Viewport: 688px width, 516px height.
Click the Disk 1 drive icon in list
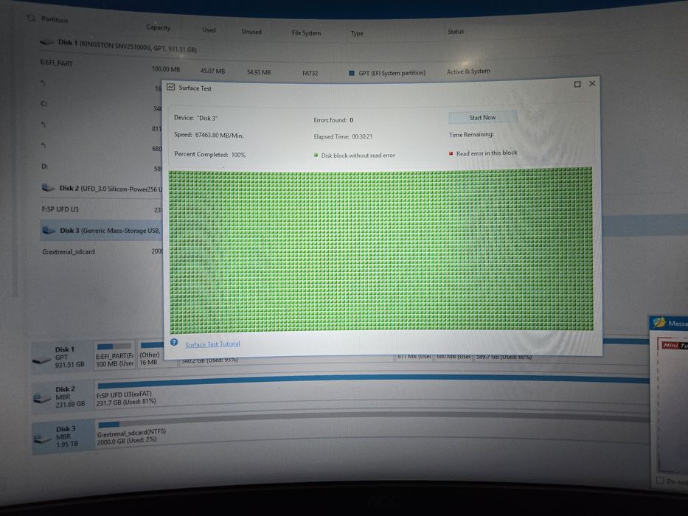tap(46, 42)
